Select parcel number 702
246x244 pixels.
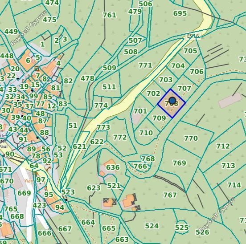point(153,94)
